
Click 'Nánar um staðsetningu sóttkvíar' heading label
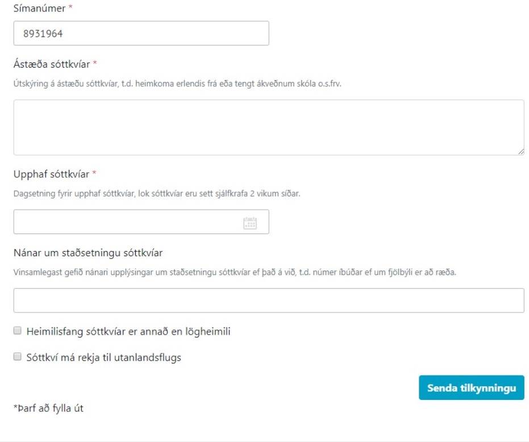(88, 253)
